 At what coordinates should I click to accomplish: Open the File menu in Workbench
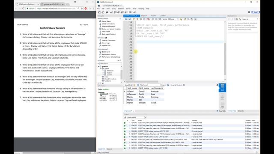point(98,9)
